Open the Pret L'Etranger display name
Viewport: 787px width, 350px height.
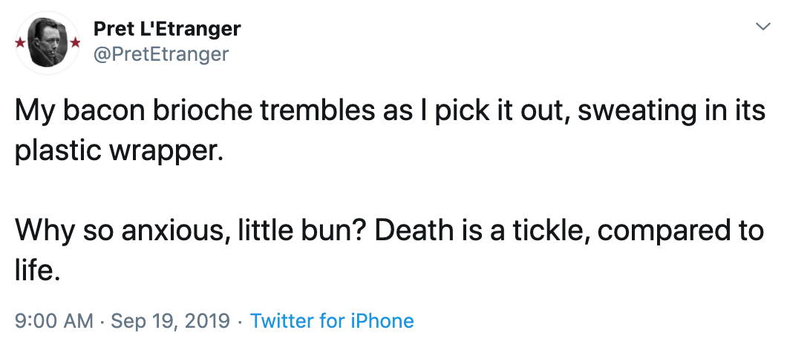(167, 29)
